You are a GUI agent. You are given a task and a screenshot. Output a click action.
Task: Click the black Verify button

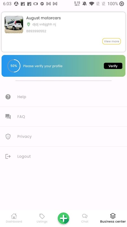pos(113,66)
